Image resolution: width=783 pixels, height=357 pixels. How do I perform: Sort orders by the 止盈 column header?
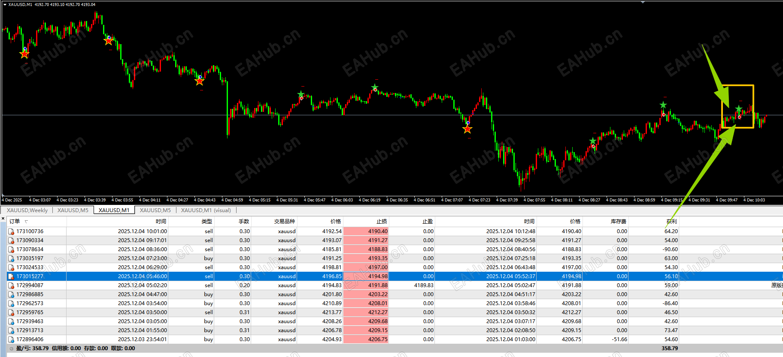428,222
